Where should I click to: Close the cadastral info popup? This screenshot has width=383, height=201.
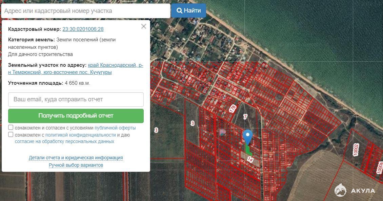[144, 26]
